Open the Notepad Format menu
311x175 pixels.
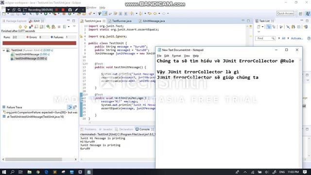(x=176, y=56)
